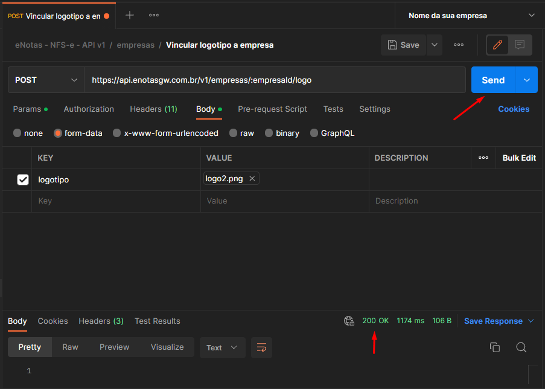Click the edit pencil icon

point(497,45)
